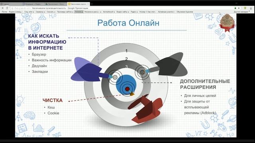Open the Номер 1. Как стать bookmark
Screen dimensions: 255x143
(x=147, y=12)
